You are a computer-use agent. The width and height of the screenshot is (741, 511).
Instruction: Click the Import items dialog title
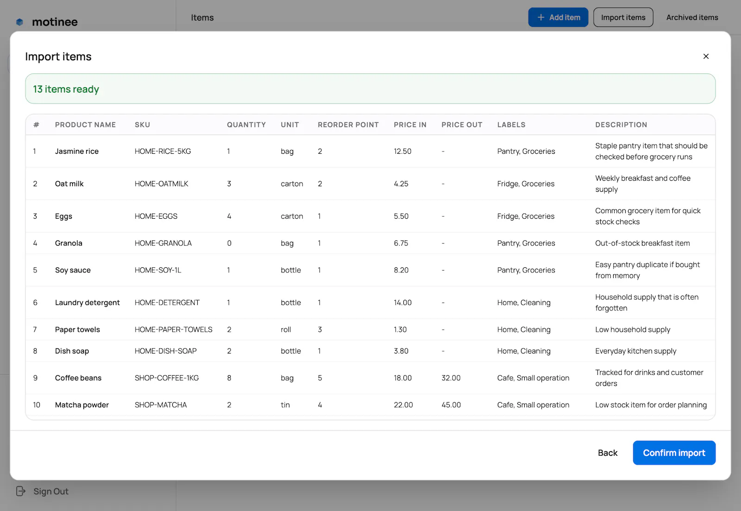pos(58,57)
